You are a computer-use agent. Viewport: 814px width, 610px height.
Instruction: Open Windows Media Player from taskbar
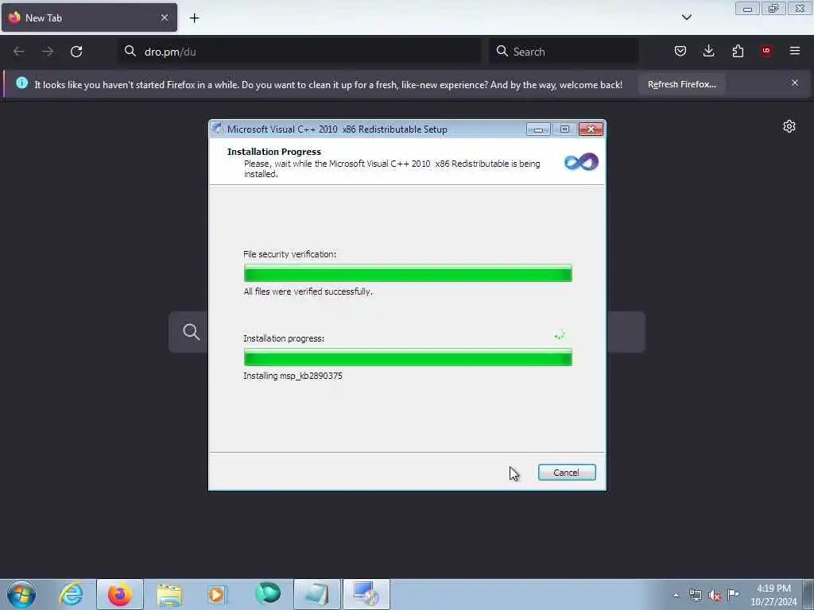click(218, 594)
